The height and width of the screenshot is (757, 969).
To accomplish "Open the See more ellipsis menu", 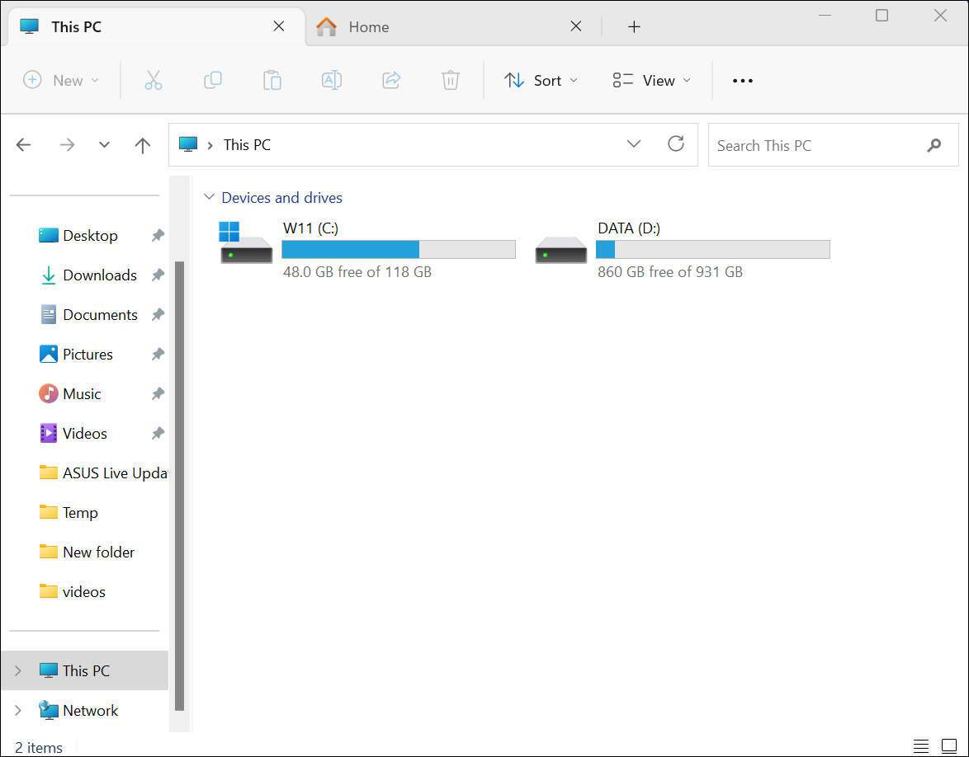I will click(742, 80).
